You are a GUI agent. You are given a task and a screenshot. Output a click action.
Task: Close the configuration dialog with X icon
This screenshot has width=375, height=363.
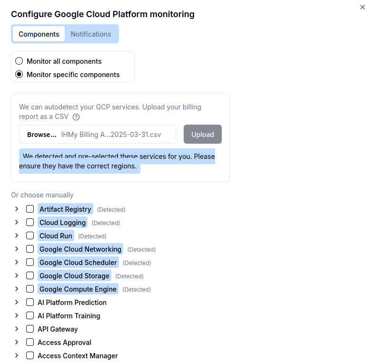[x=363, y=8]
